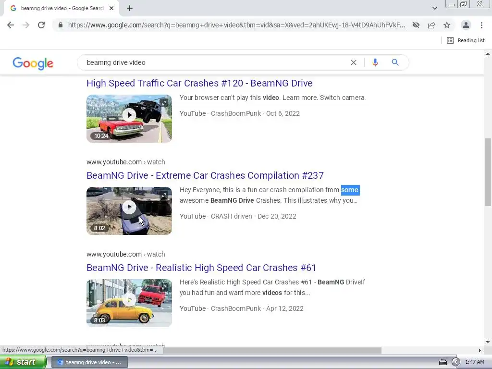The height and width of the screenshot is (369, 492).
Task: Click the horizontal scroll right arrow
Action: pos(480,350)
